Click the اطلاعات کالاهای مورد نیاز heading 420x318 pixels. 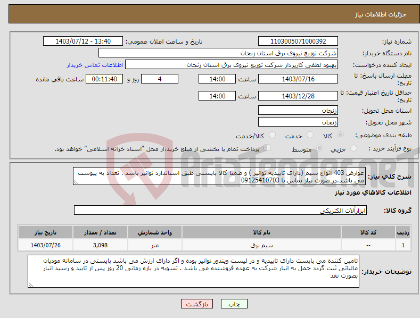[373, 193]
